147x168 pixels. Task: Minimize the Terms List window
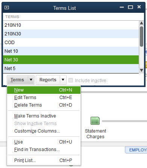pyautogui.click(x=122, y=7)
